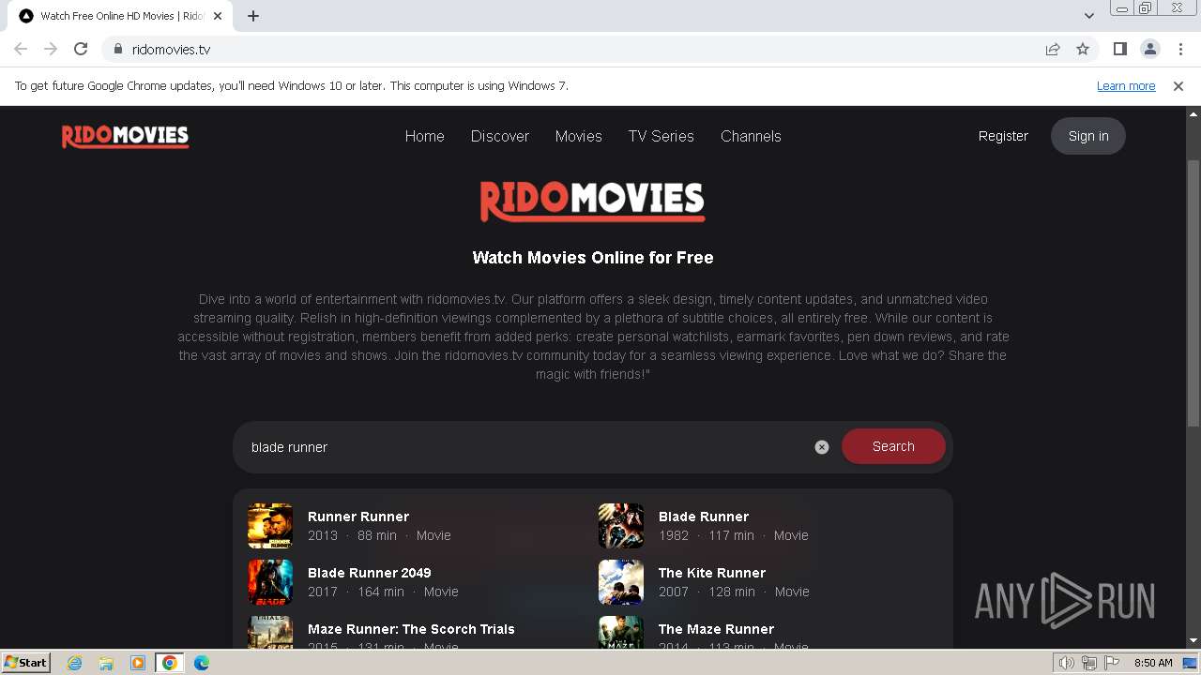This screenshot has width=1201, height=675.
Task: Click the 8:50 AM system clock
Action: click(1153, 663)
